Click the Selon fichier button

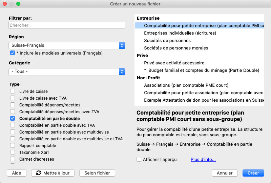click(97, 173)
